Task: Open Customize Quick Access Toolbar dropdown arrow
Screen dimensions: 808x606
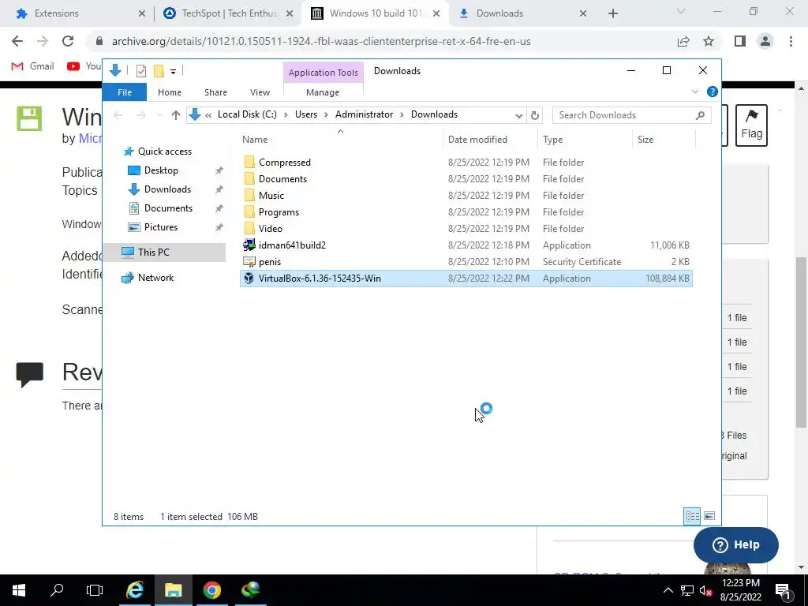Action: tap(173, 72)
